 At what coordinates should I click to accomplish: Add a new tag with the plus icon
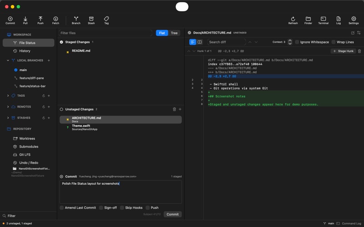[49, 96]
